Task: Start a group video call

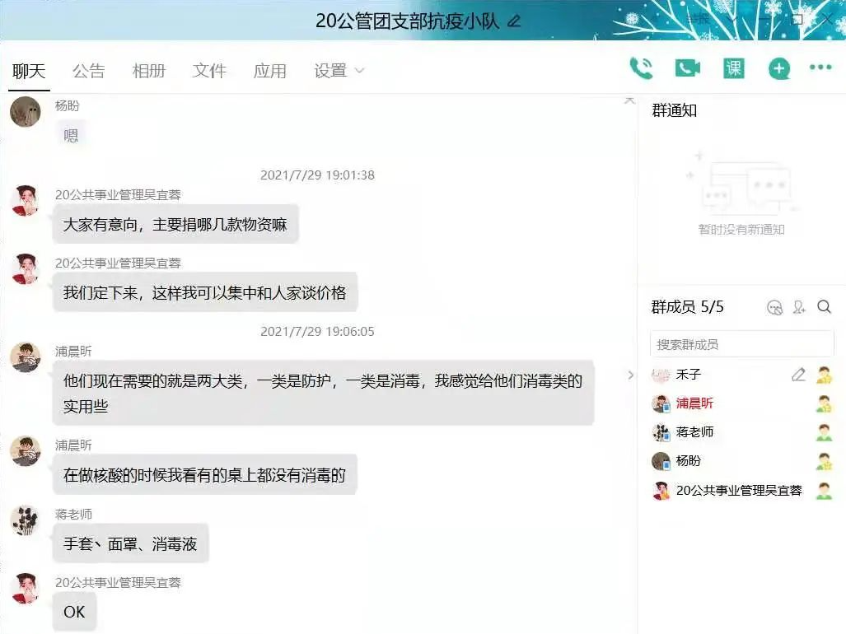Action: pos(687,68)
